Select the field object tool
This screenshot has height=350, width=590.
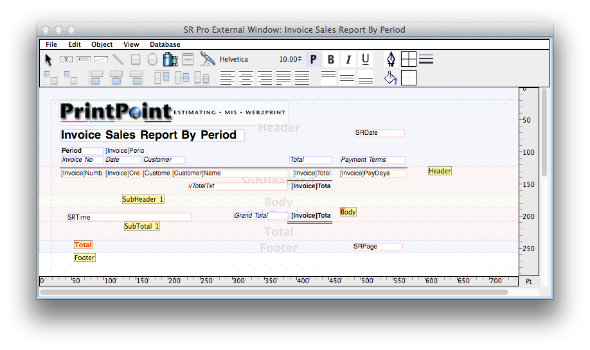(x=84, y=59)
